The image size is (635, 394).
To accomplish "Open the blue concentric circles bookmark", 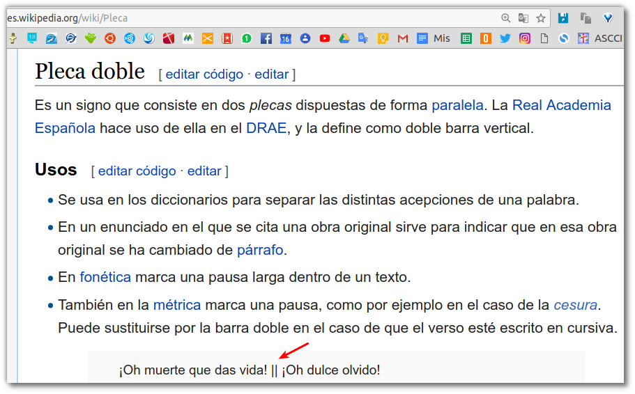I will 129,38.
